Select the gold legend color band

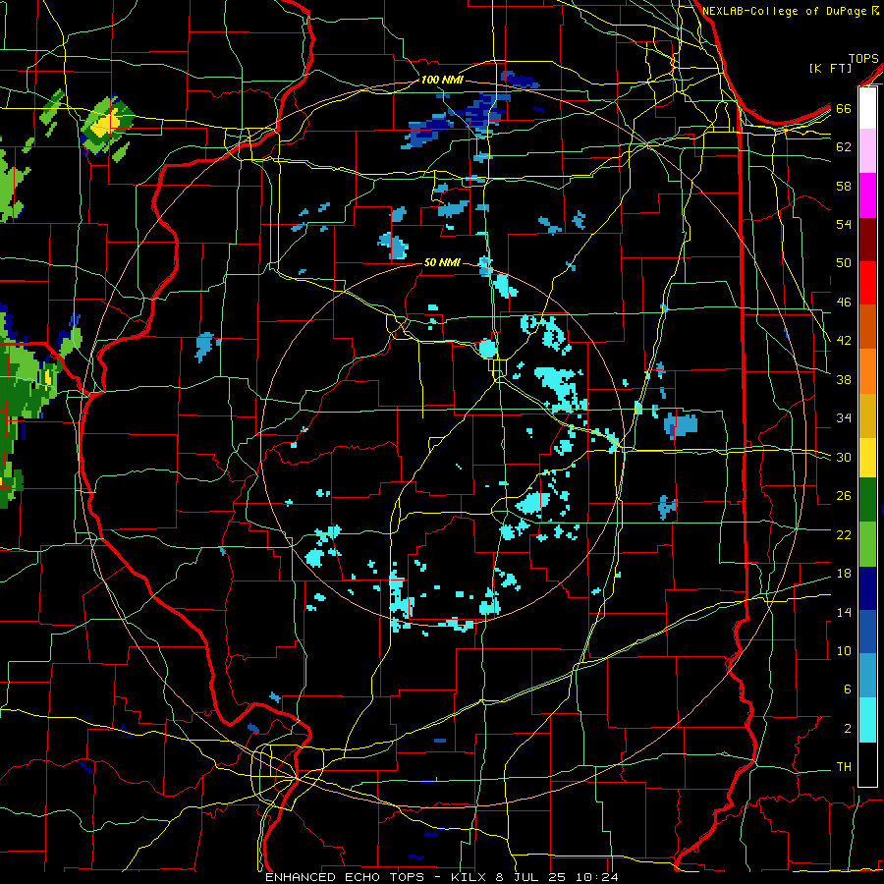pos(867,415)
